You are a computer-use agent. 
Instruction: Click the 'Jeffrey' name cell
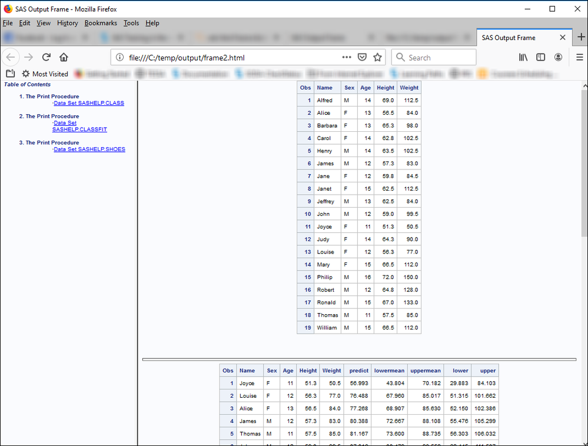[327, 201]
